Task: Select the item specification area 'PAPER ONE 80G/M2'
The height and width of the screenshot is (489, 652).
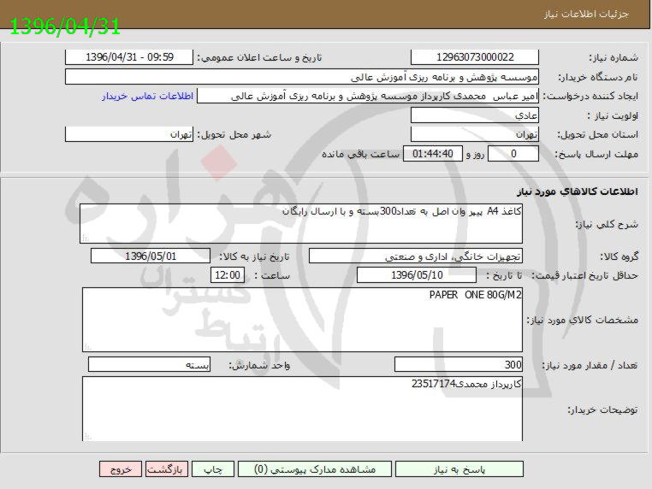Action: point(302,320)
